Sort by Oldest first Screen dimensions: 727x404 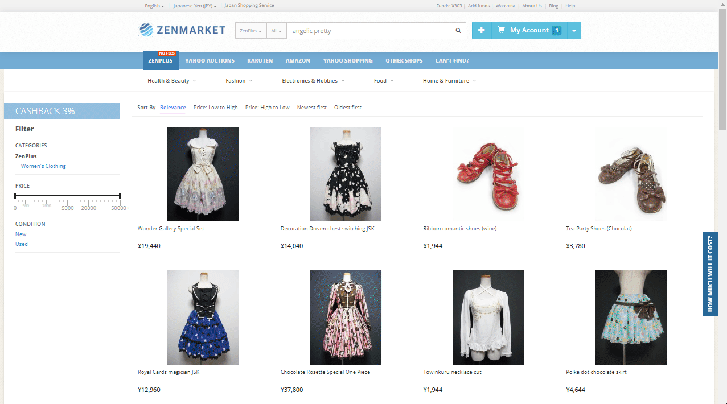[348, 108]
